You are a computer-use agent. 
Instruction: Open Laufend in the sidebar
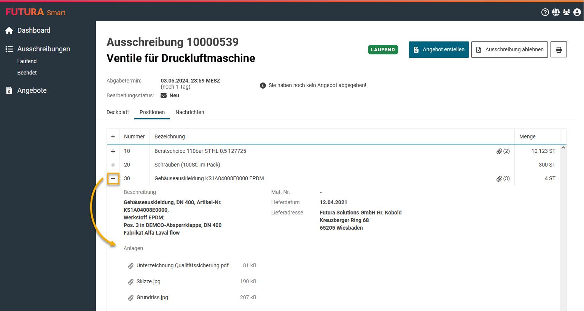27,61
